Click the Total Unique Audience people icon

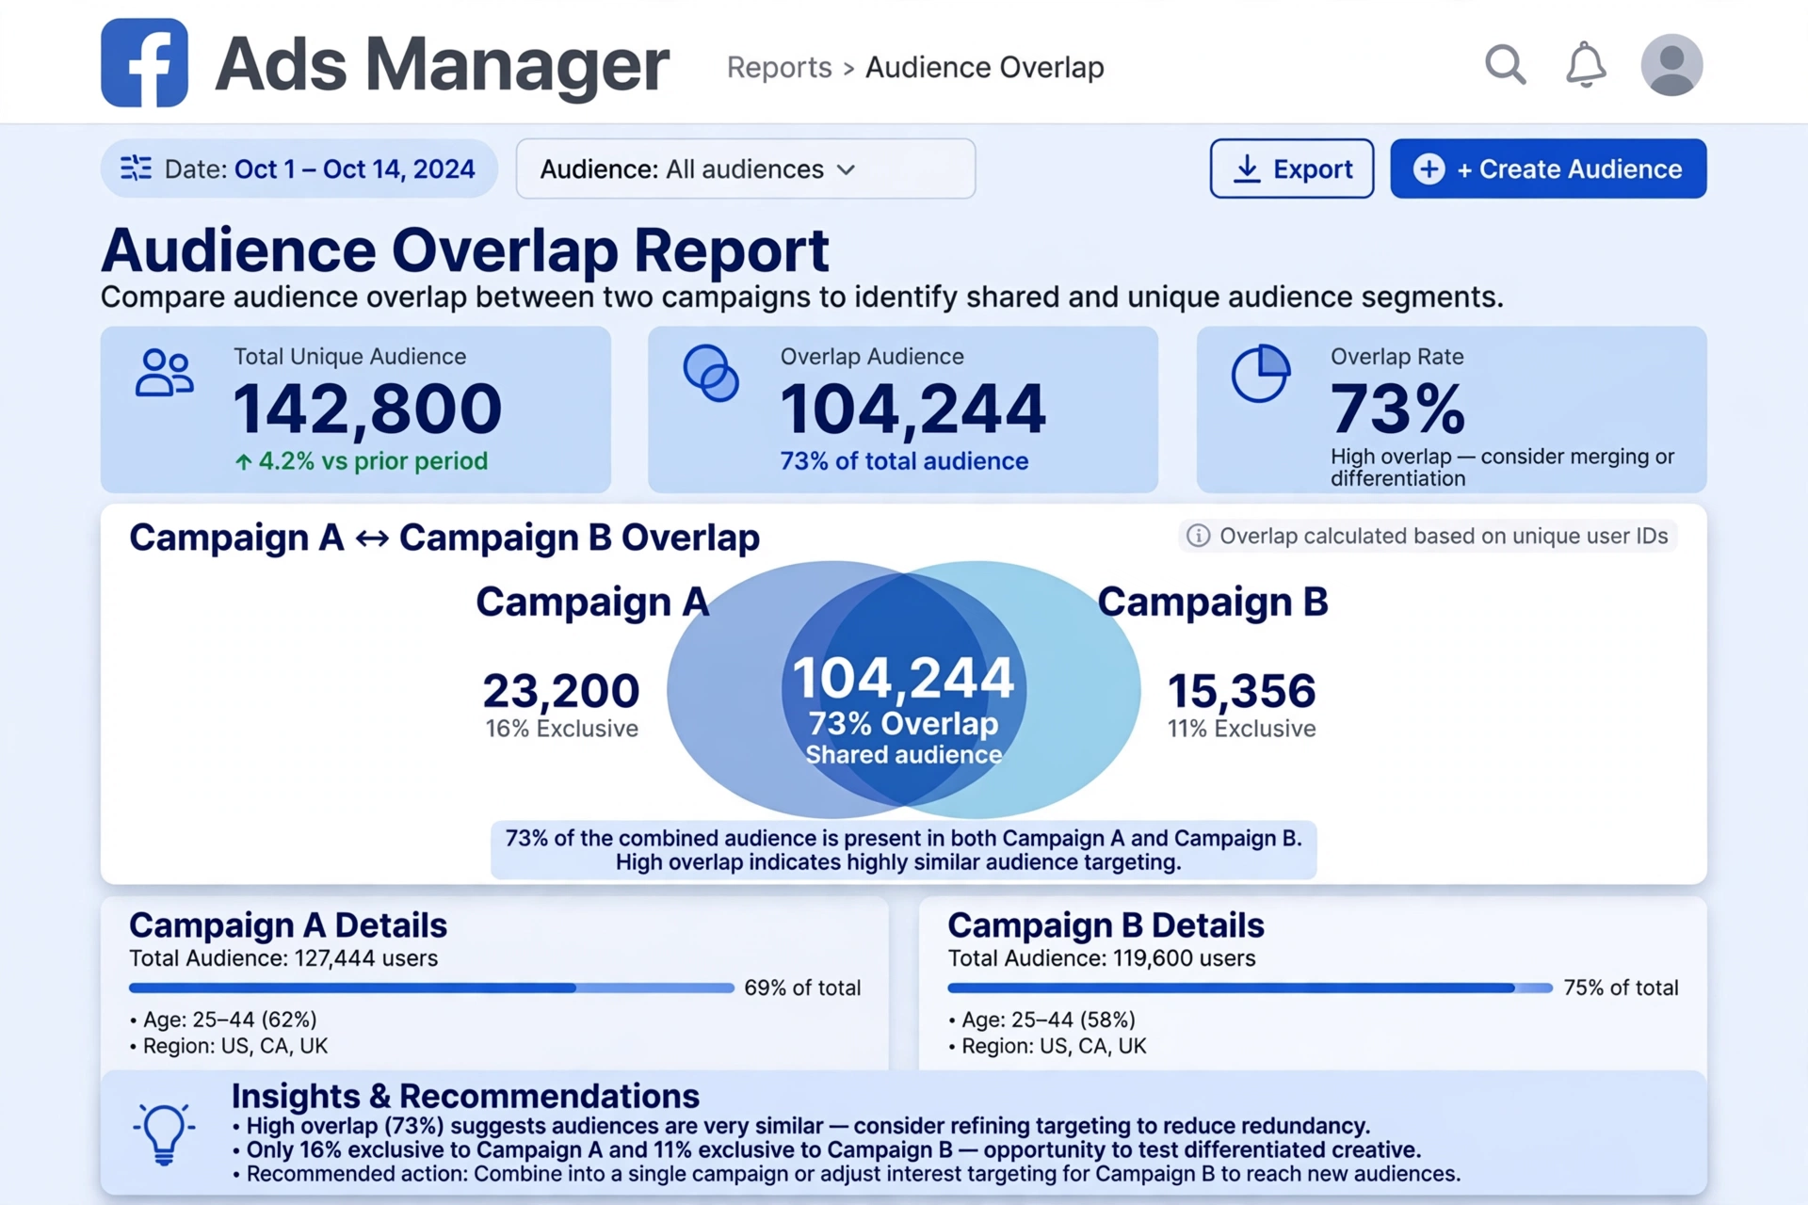tap(165, 373)
